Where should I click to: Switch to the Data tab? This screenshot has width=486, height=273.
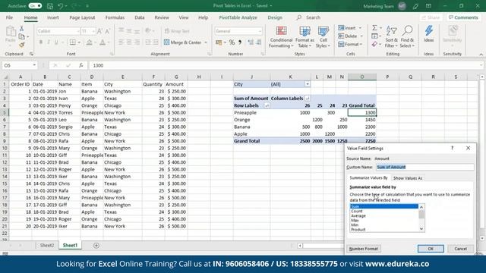pos(140,17)
